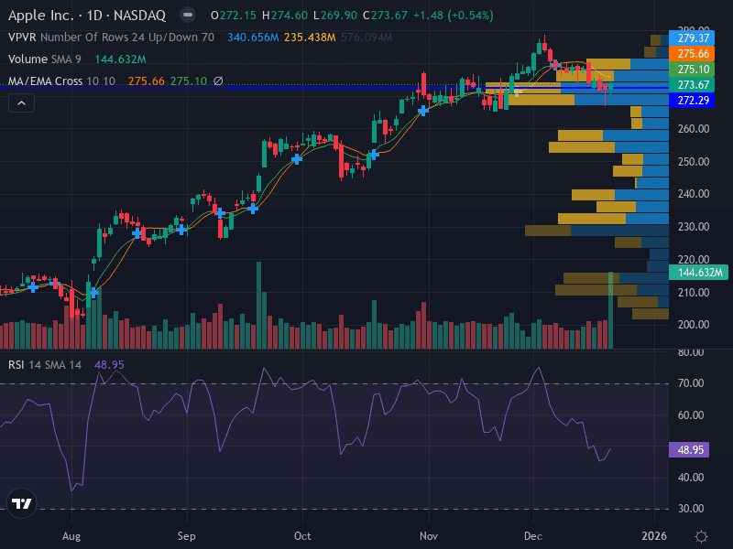Click the Apple Inc. symbol title
Image resolution: width=733 pixels, height=549 pixels.
pyautogui.click(x=40, y=16)
